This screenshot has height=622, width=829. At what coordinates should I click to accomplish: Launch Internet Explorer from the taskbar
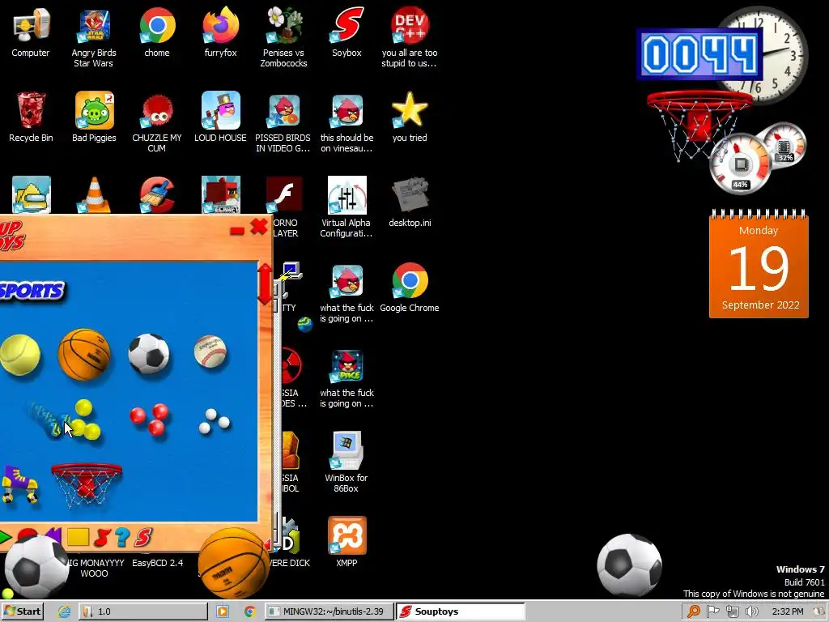(64, 611)
